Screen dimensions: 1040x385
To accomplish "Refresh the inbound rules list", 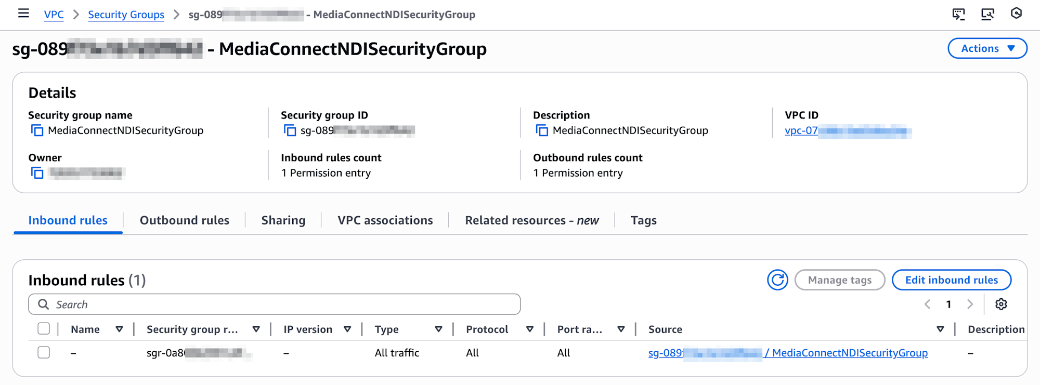I will tap(777, 280).
